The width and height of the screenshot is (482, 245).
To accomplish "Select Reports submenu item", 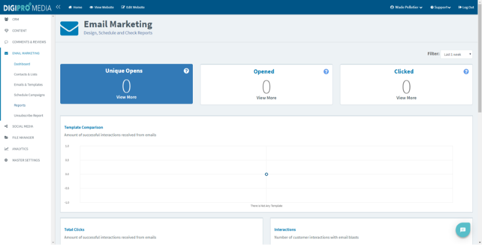I will tap(20, 105).
